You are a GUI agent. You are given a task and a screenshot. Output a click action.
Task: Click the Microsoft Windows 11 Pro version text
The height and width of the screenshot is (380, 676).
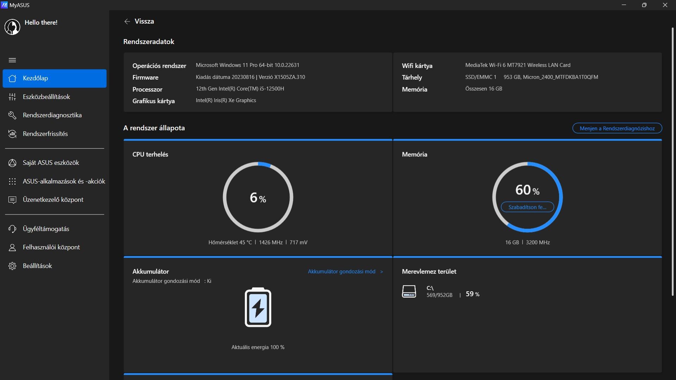[247, 65]
